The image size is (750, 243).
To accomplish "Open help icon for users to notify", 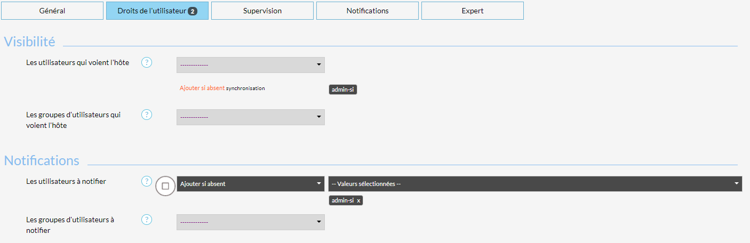I will [147, 181].
